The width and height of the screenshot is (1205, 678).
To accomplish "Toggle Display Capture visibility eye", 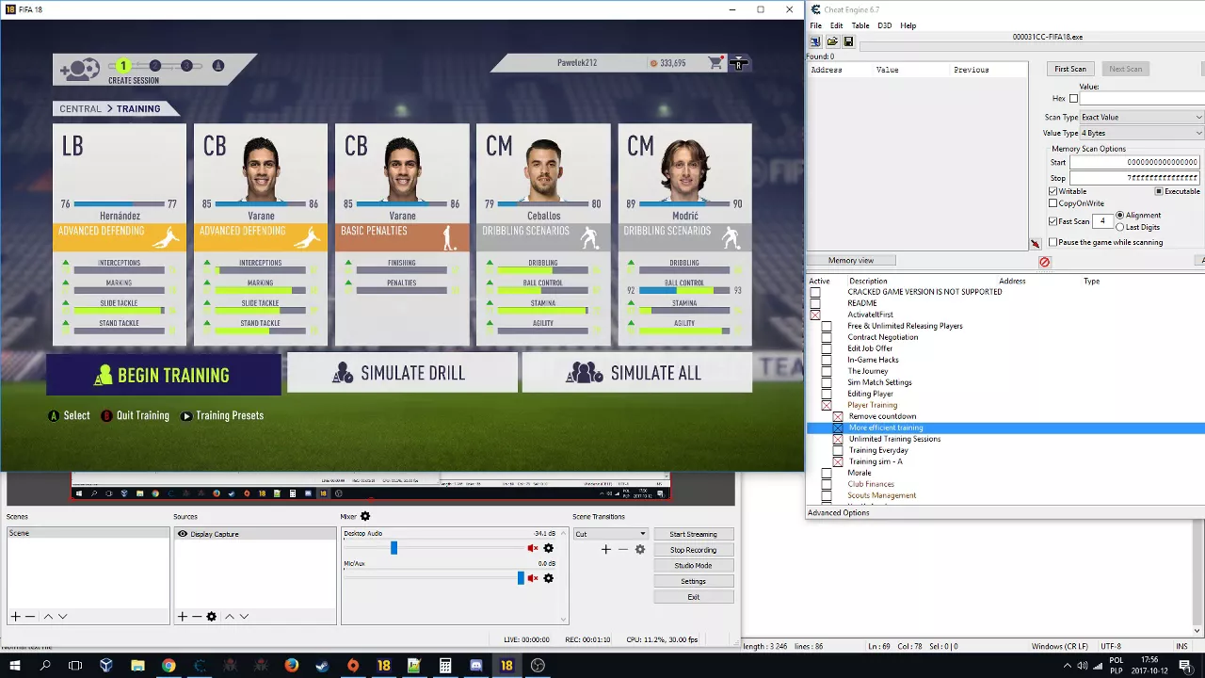I will coord(183,534).
